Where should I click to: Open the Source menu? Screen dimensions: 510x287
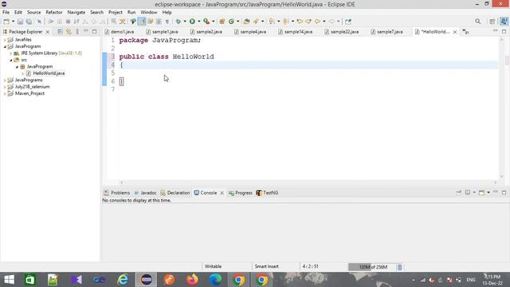tap(33, 13)
